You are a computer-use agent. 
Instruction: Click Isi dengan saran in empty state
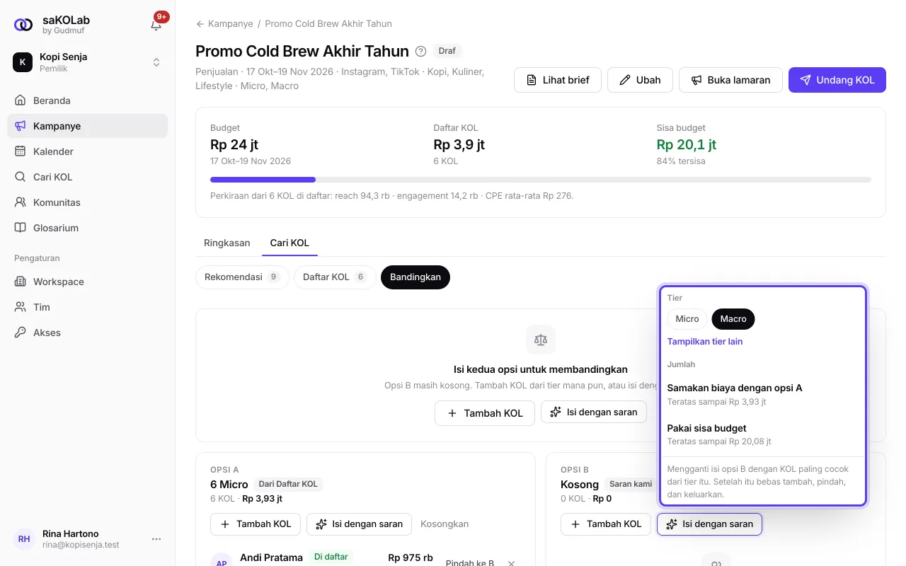click(x=593, y=412)
